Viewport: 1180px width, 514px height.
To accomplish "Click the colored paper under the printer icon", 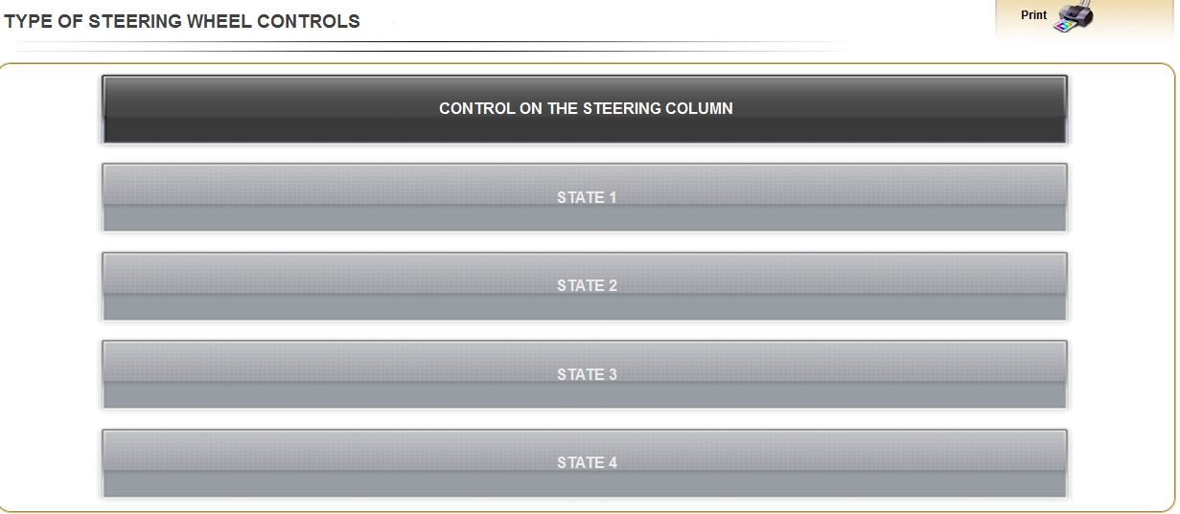I will (1066, 26).
